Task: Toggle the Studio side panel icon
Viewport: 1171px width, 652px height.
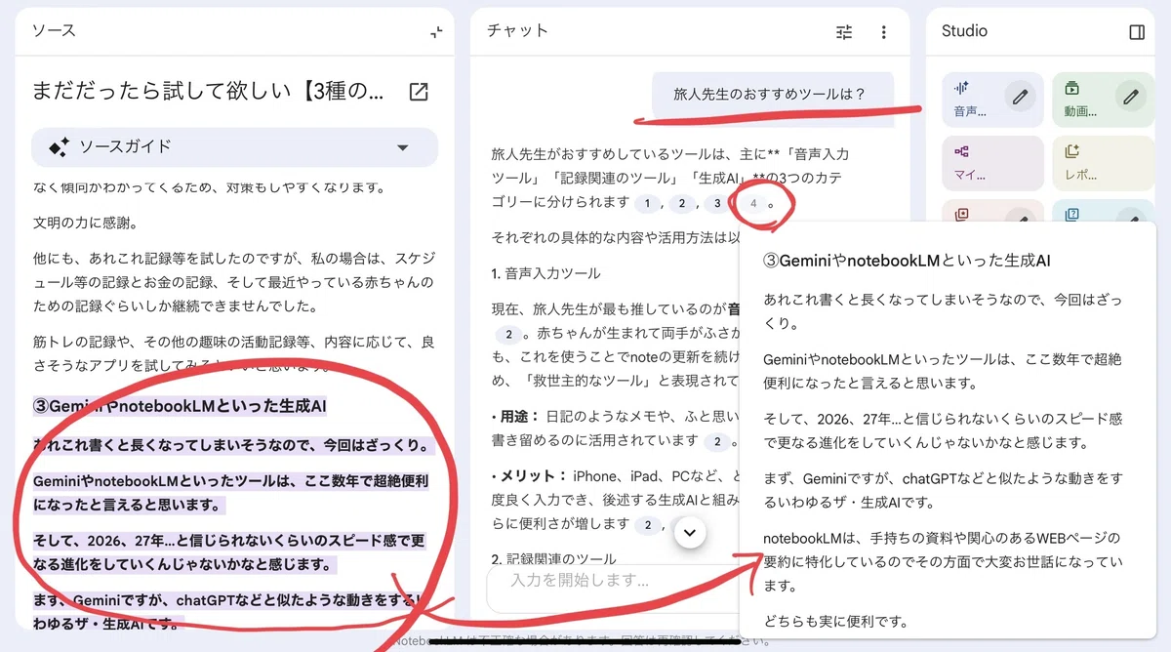Action: 1137,32
